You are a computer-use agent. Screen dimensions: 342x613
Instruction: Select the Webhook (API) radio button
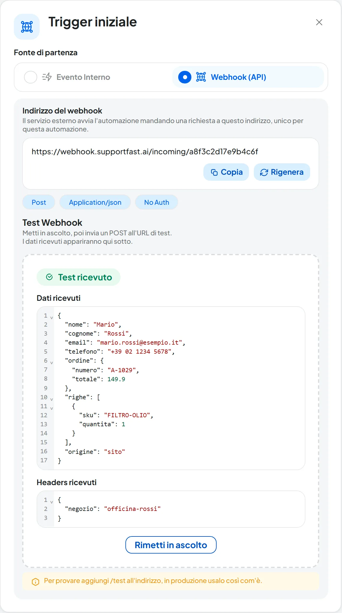pyautogui.click(x=185, y=77)
